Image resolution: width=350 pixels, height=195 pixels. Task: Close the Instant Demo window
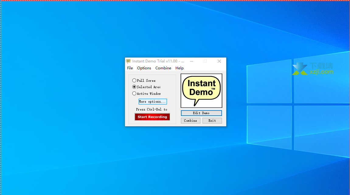(x=219, y=61)
